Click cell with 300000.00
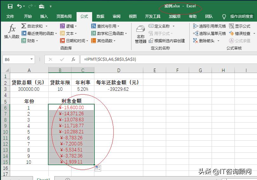Screen dimensions: 257x180 point(29,89)
